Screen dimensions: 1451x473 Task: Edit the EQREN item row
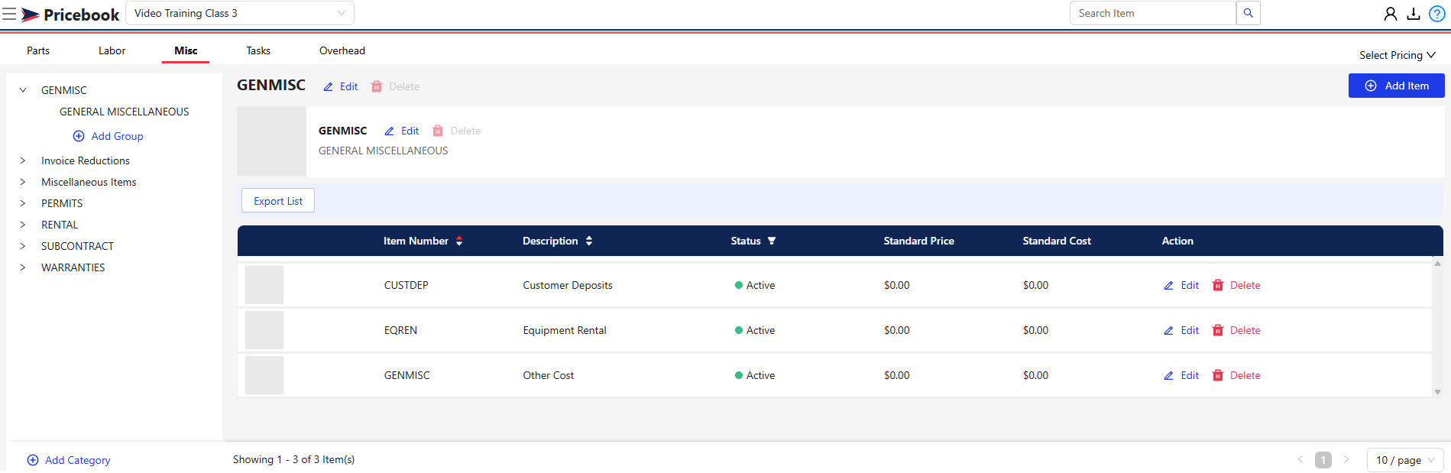coord(1181,330)
